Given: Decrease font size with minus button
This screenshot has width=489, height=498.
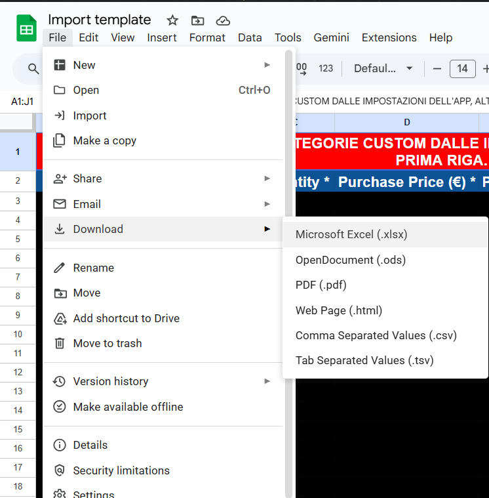Looking at the screenshot, I should 437,68.
